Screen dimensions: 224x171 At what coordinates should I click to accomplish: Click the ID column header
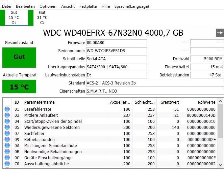pyautogui.click(x=17, y=102)
